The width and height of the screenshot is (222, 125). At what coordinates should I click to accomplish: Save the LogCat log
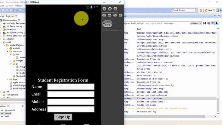tap(205, 23)
